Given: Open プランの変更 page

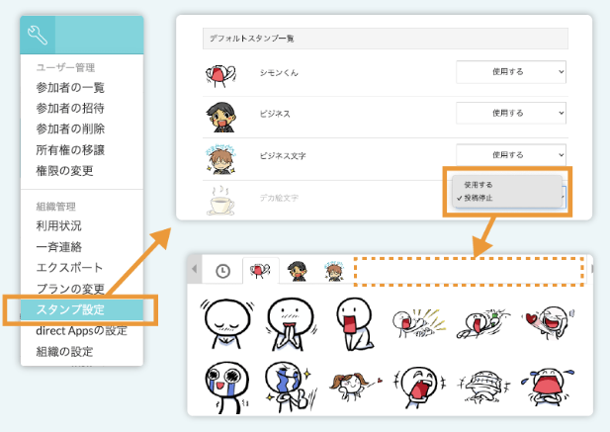Looking at the screenshot, I should coord(70,289).
